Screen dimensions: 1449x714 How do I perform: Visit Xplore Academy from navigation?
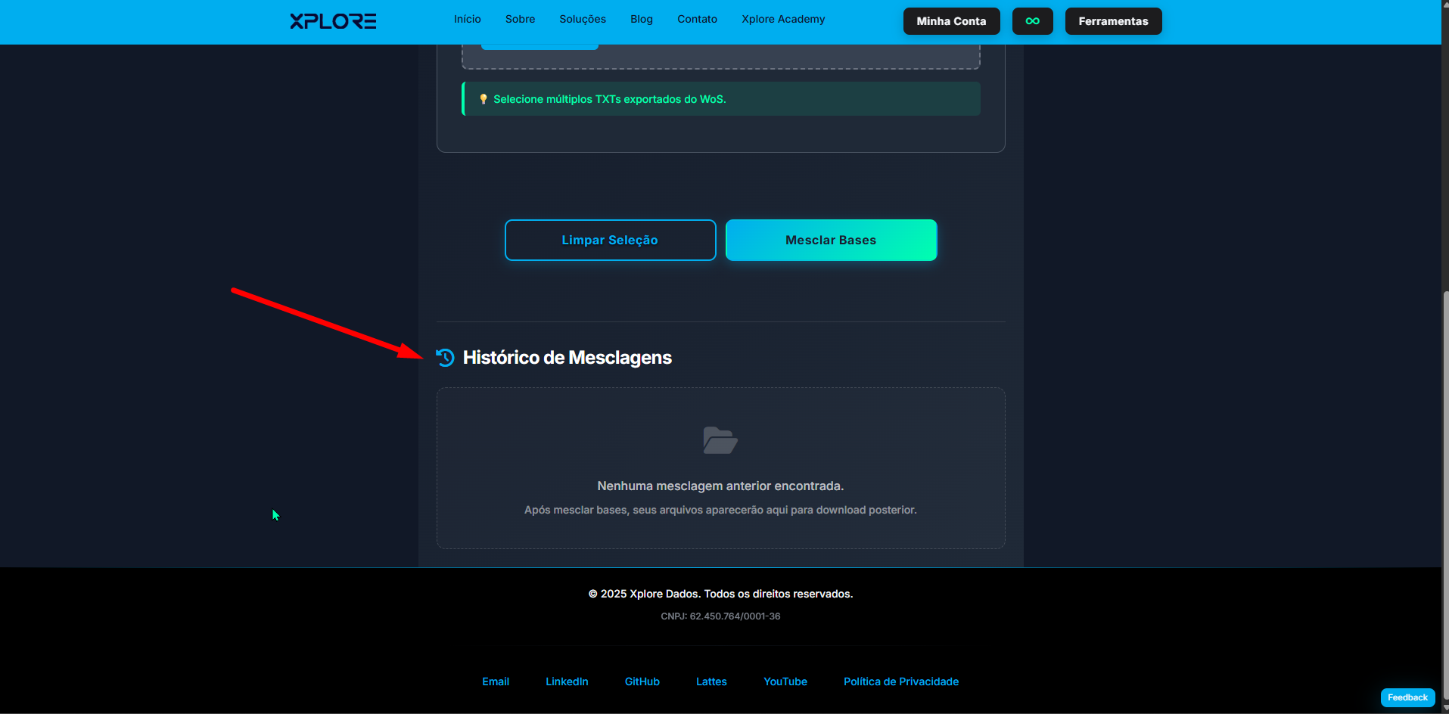point(783,20)
